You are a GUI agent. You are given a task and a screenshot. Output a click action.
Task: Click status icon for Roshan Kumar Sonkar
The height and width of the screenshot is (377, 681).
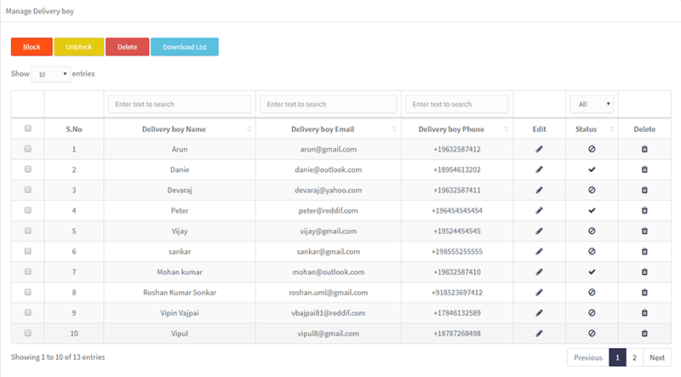click(592, 292)
